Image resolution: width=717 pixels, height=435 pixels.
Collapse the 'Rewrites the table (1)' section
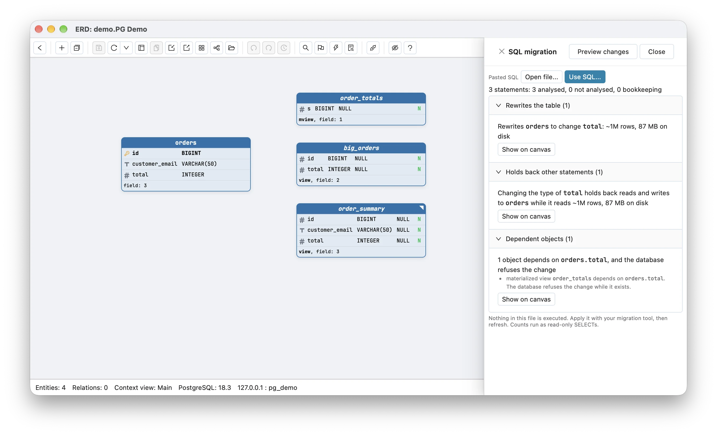tap(586, 105)
